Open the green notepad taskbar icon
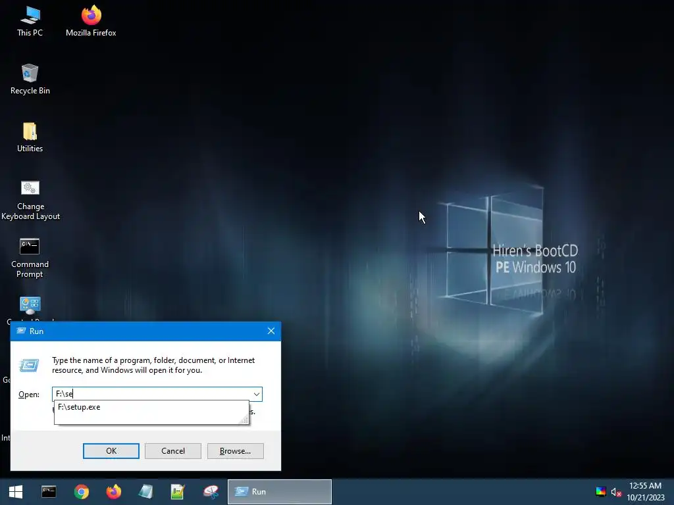Screen dimensions: 674x505 point(178,492)
